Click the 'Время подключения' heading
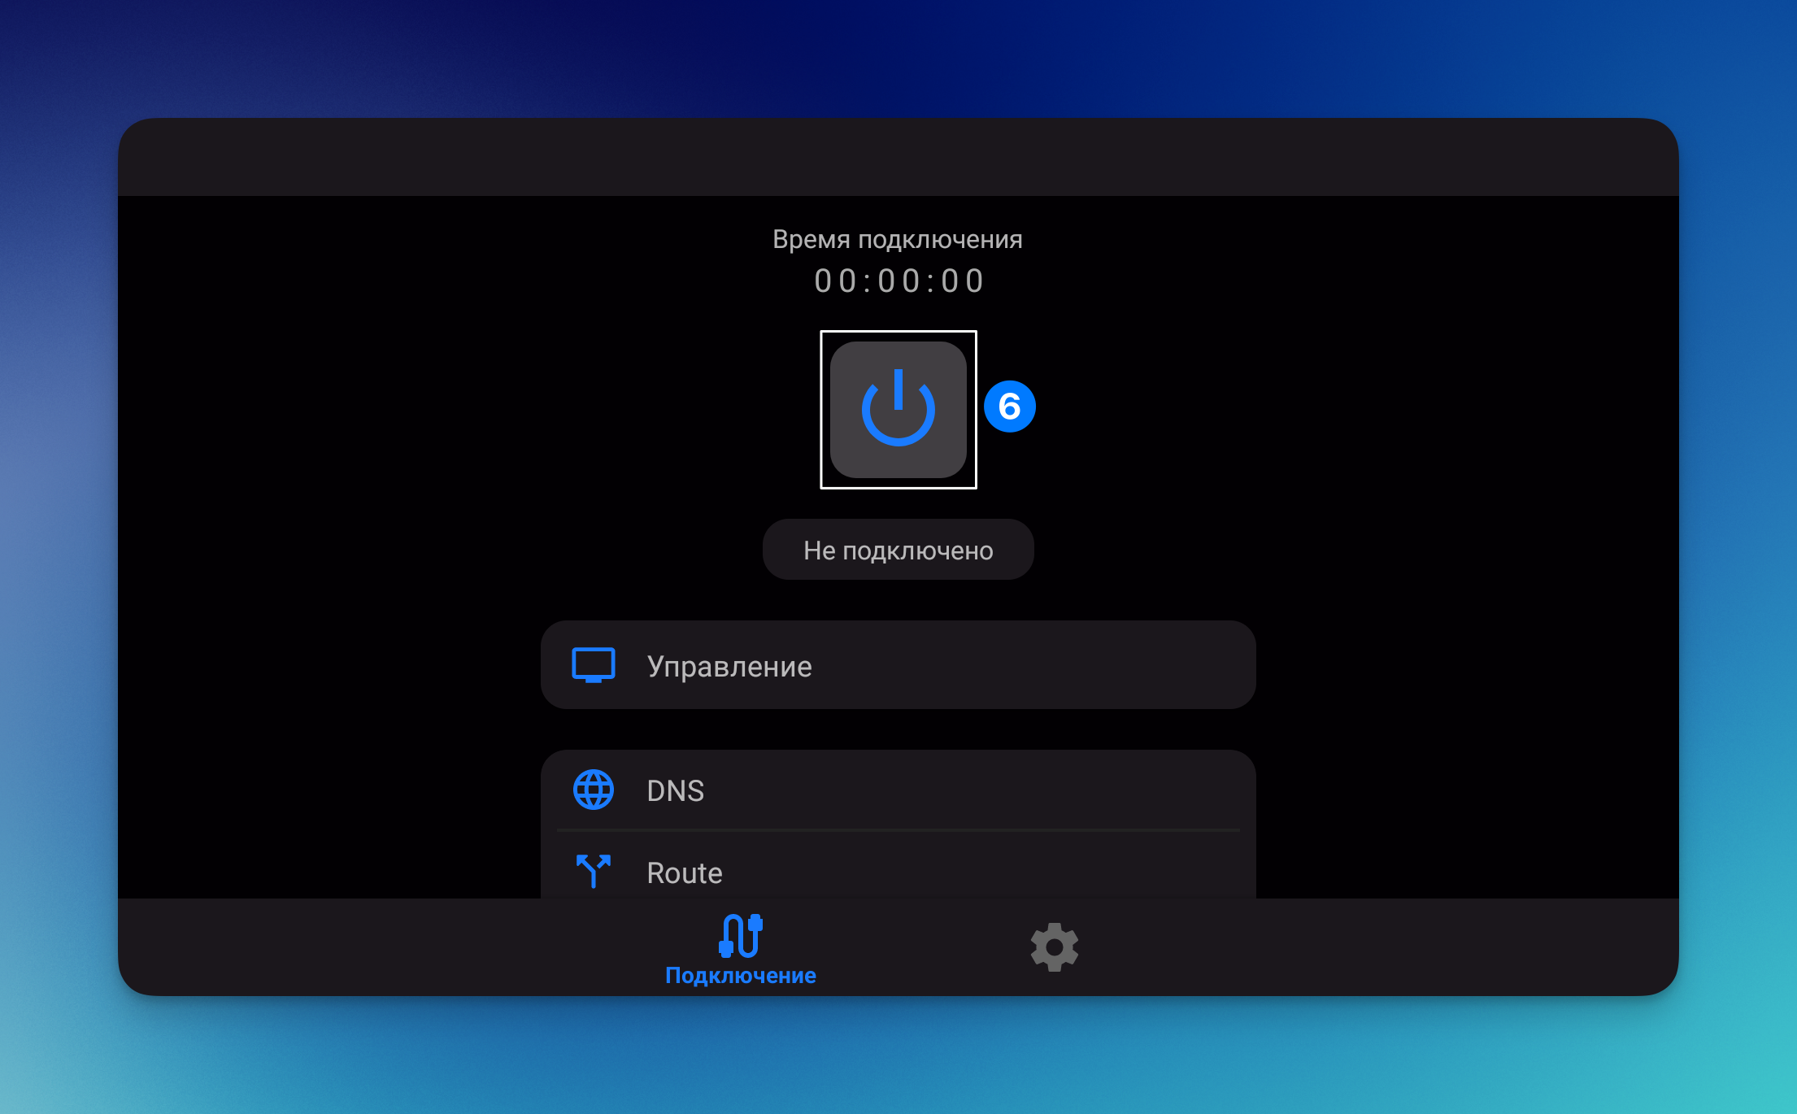Image resolution: width=1797 pixels, height=1114 pixels. [897, 239]
